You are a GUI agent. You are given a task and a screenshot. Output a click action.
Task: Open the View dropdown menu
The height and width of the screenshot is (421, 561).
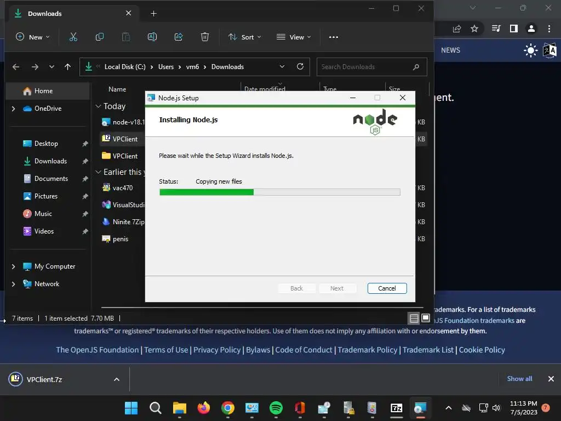[294, 37]
